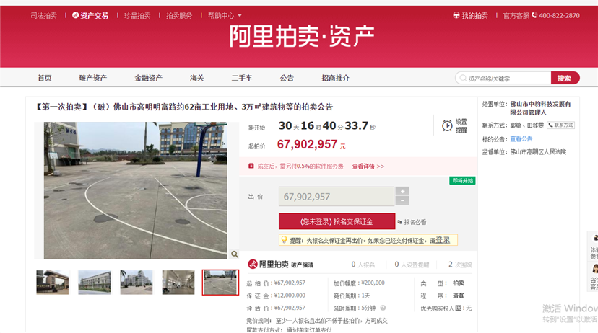598x333 pixels.
Task: Open 查看公告 link
Action: tap(521, 139)
